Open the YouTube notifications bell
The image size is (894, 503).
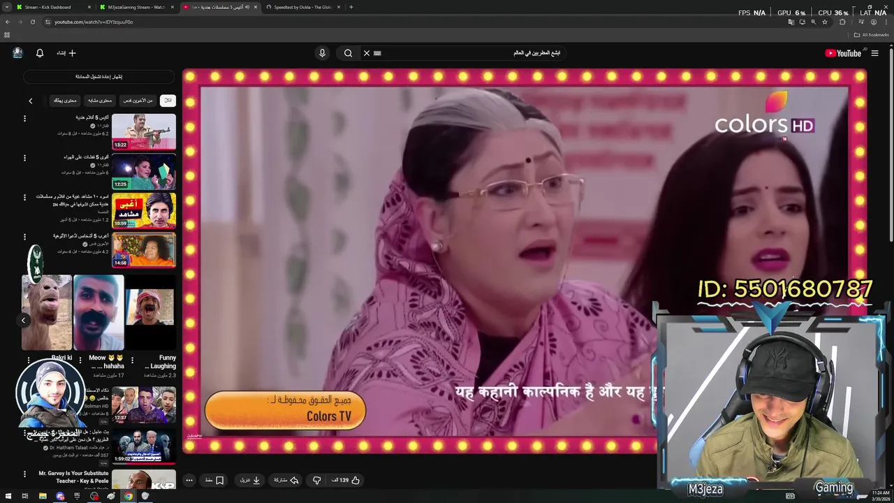pyautogui.click(x=40, y=53)
